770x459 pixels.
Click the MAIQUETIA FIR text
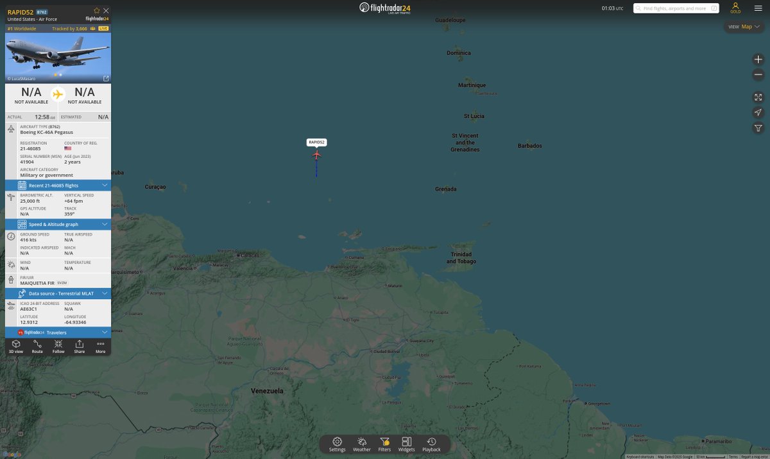coord(37,282)
